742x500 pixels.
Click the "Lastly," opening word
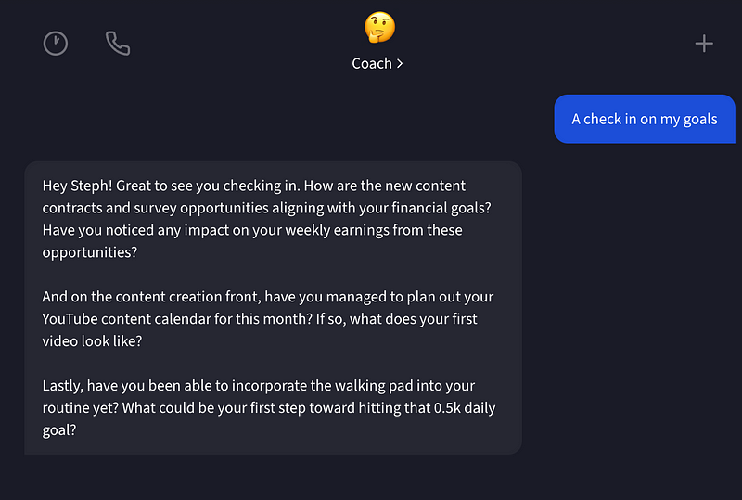63,385
